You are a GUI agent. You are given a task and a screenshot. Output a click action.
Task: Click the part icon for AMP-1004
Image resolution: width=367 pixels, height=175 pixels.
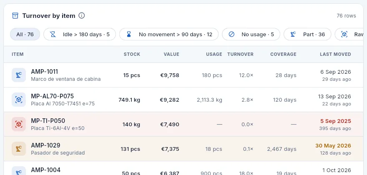[19, 171]
